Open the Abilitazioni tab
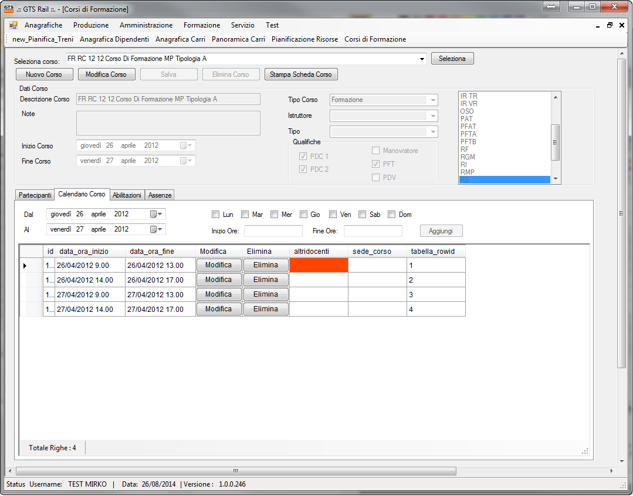 click(x=127, y=195)
